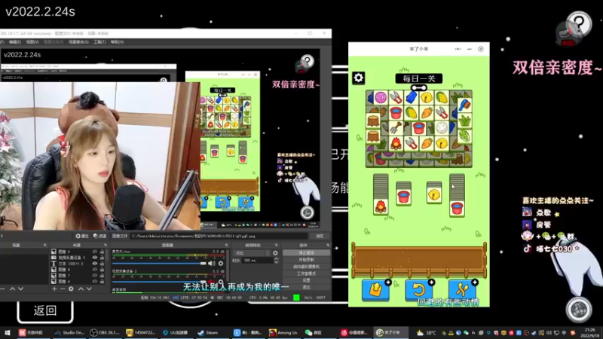
Task: Click the mini program close target icon
Action: click(481, 49)
